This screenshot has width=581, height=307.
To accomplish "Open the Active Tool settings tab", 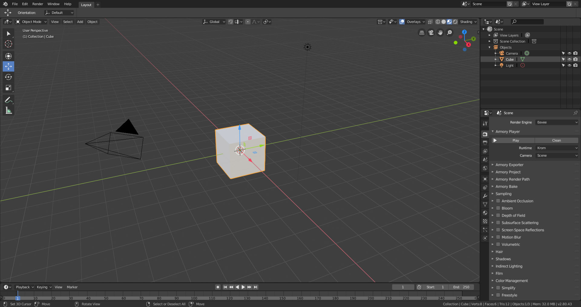I will [485, 123].
